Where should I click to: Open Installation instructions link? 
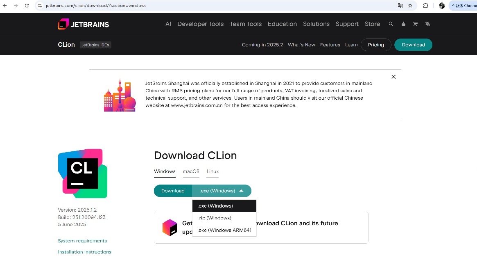click(x=85, y=252)
